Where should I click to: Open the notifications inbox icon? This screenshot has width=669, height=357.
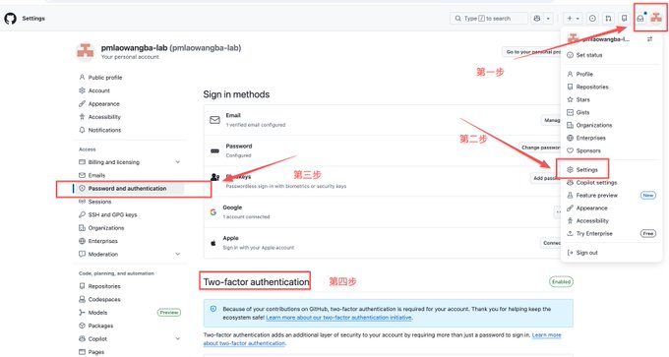pos(640,19)
